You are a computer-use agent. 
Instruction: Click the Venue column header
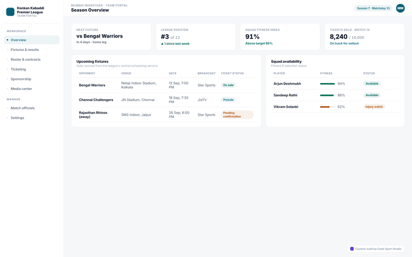(126, 73)
